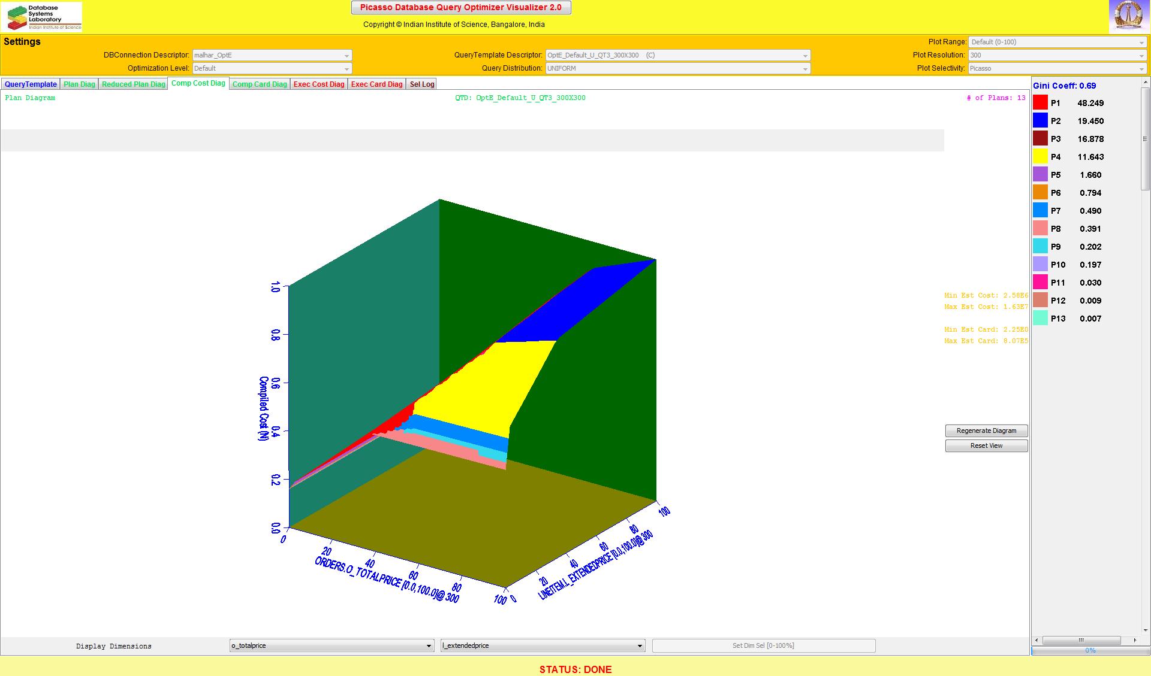Click the Database Systems Laboratory logo
1151x676 pixels.
pyautogui.click(x=41, y=17)
